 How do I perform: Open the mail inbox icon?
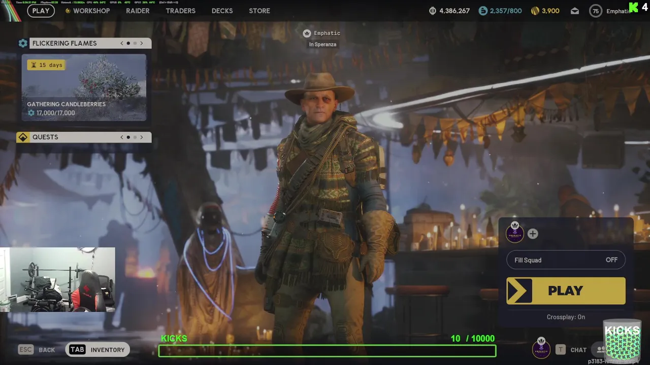pos(575,11)
